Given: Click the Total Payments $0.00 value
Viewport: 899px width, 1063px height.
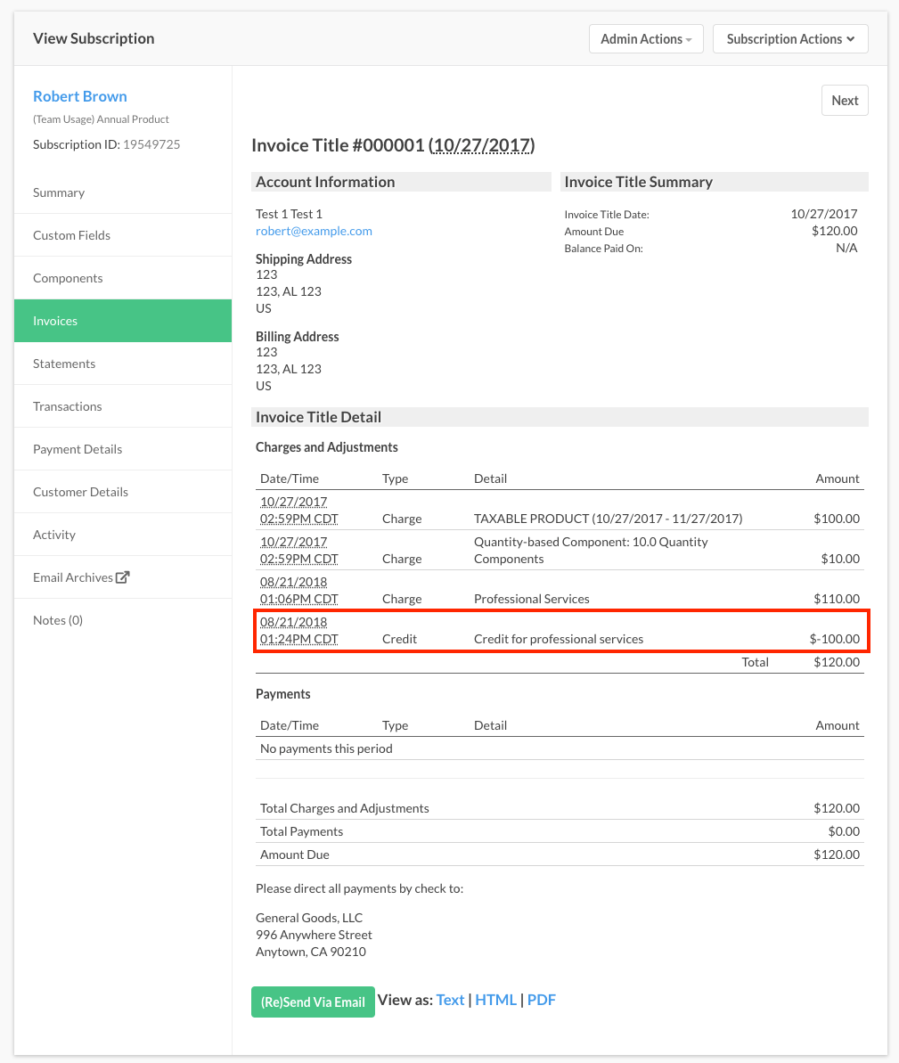Looking at the screenshot, I should pyautogui.click(x=844, y=831).
